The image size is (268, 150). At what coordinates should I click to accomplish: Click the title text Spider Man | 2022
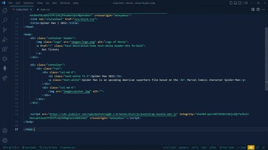(53, 23)
